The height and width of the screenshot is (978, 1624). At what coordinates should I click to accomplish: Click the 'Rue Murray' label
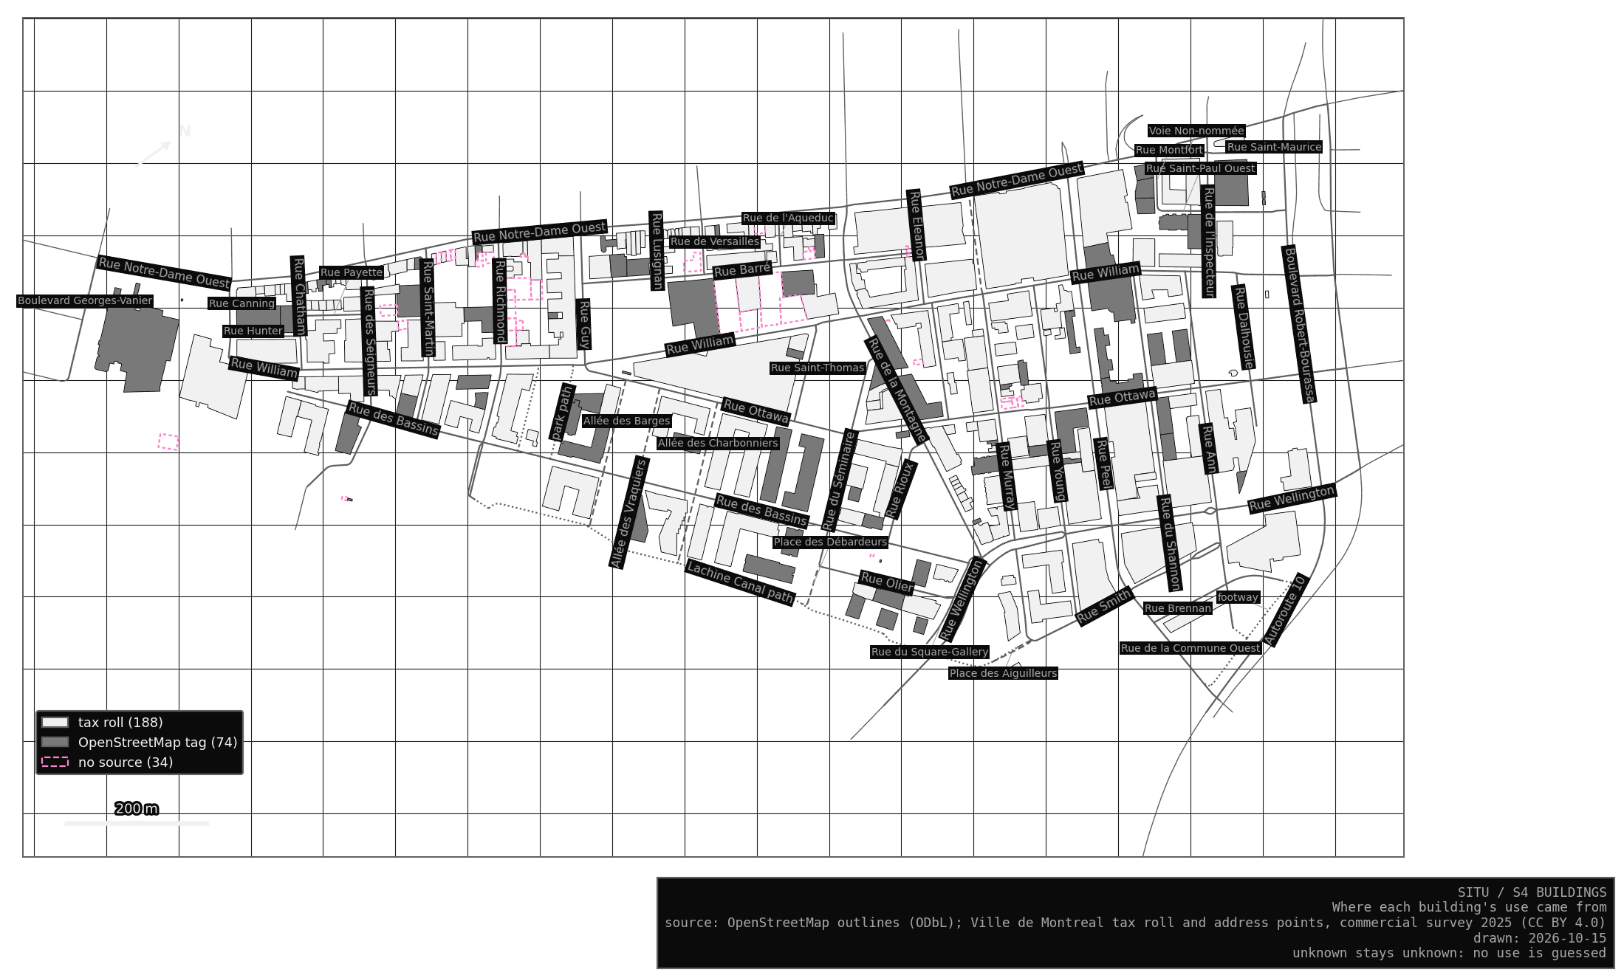1007,476
